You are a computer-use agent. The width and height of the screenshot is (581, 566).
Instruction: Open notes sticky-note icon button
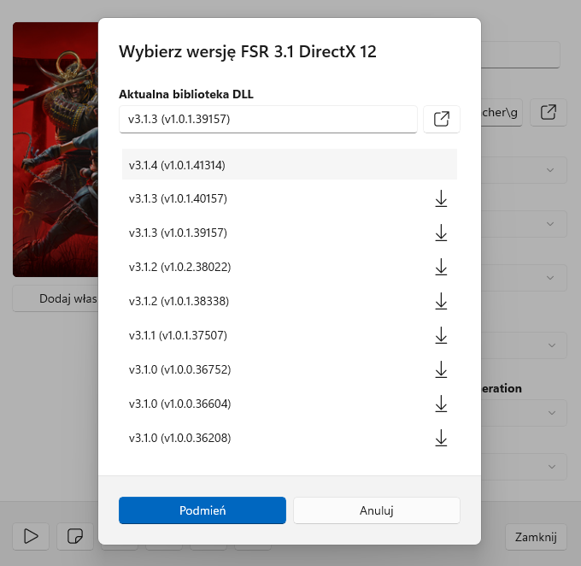tap(75, 536)
